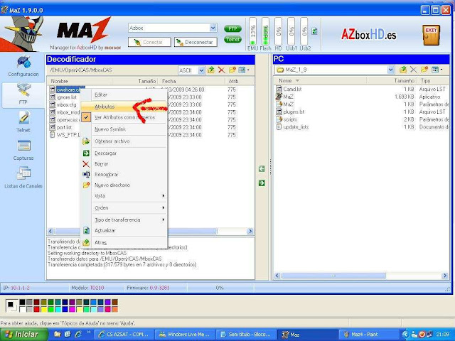Open the view mode dropdown in PC toolbar
Viewport: 455px width, 341px height.
437,70
